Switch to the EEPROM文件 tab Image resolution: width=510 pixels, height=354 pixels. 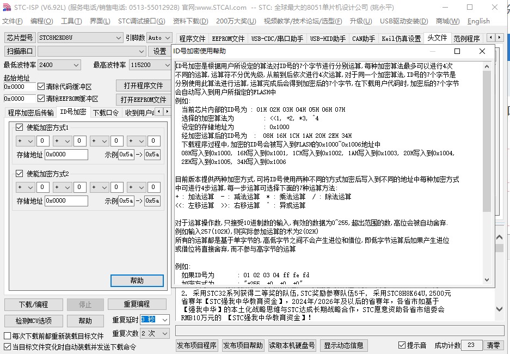228,39
